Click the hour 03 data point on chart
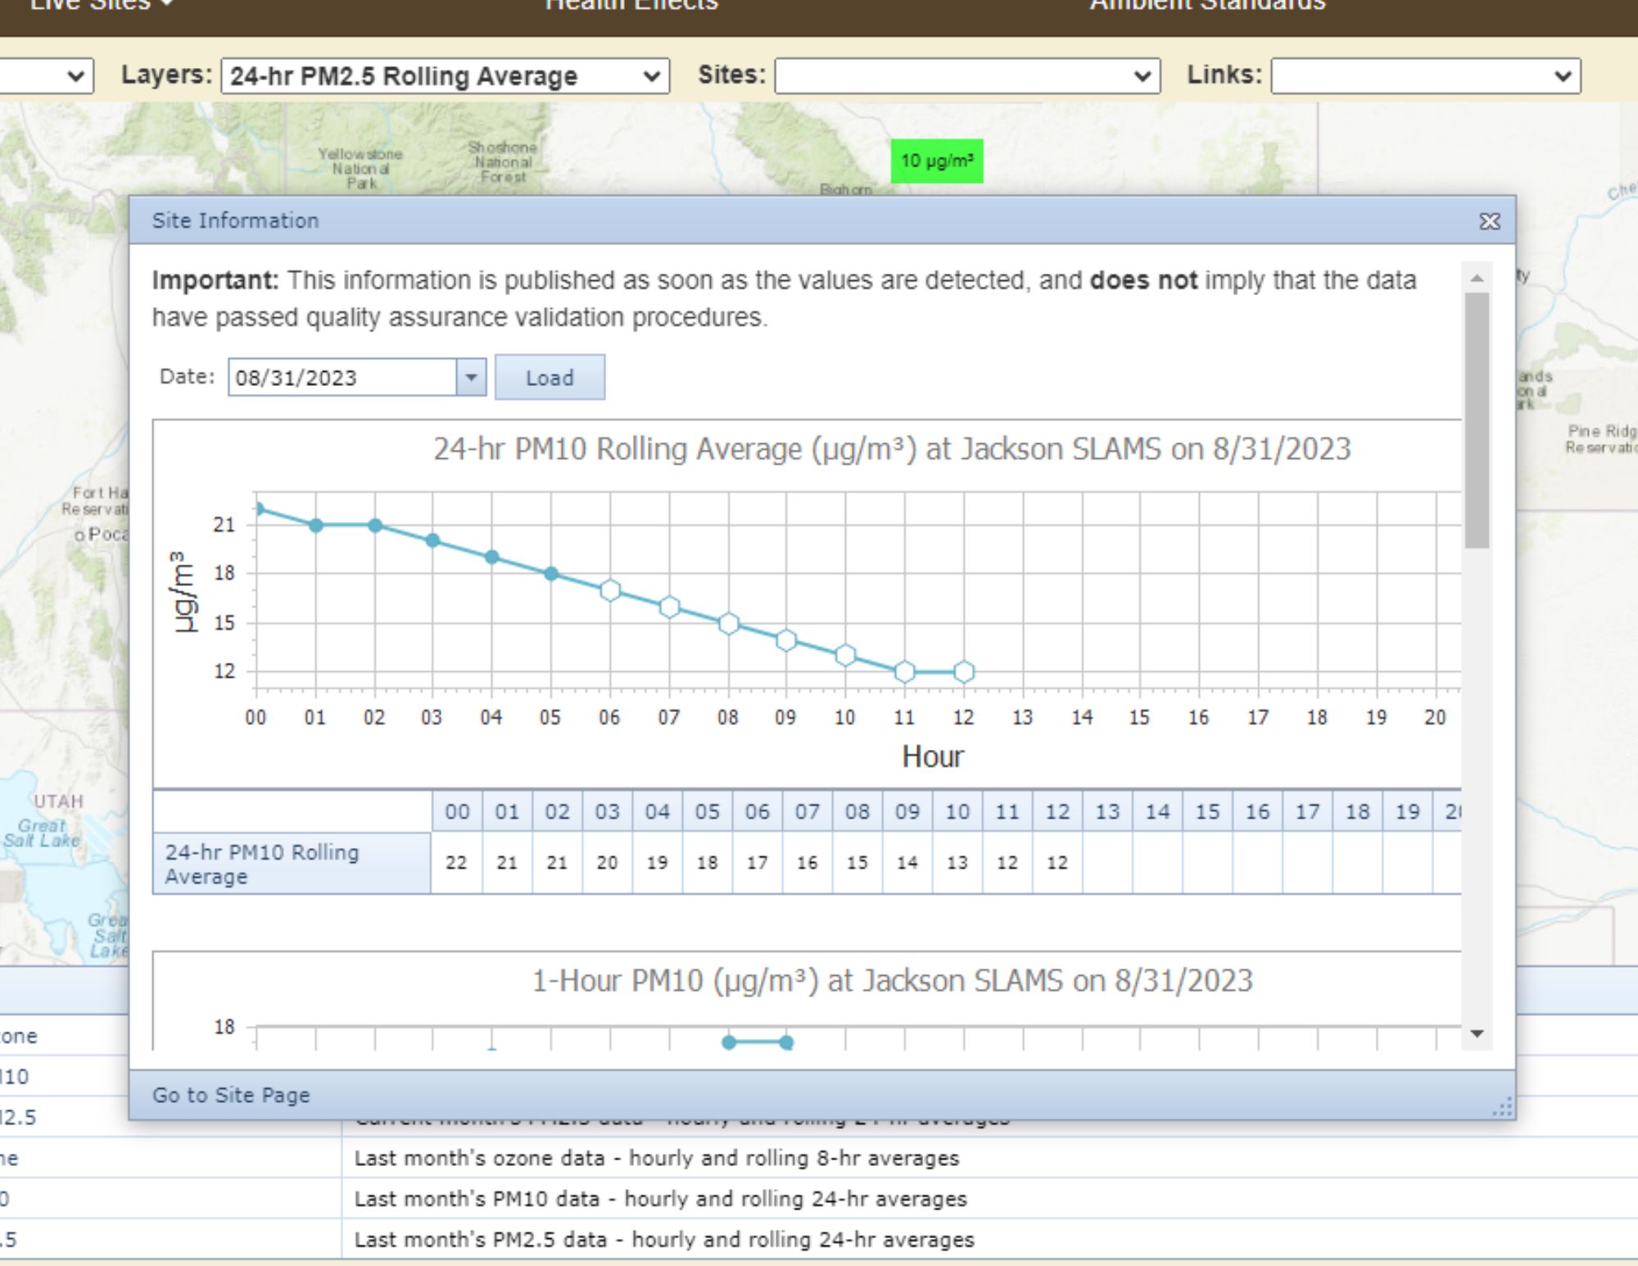The image size is (1638, 1266). point(433,541)
